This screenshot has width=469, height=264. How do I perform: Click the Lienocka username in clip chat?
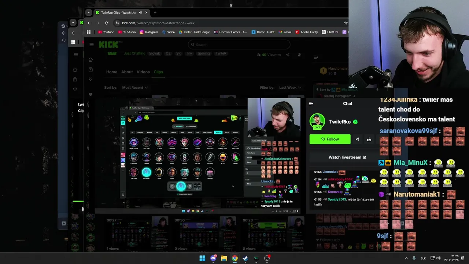point(330,172)
